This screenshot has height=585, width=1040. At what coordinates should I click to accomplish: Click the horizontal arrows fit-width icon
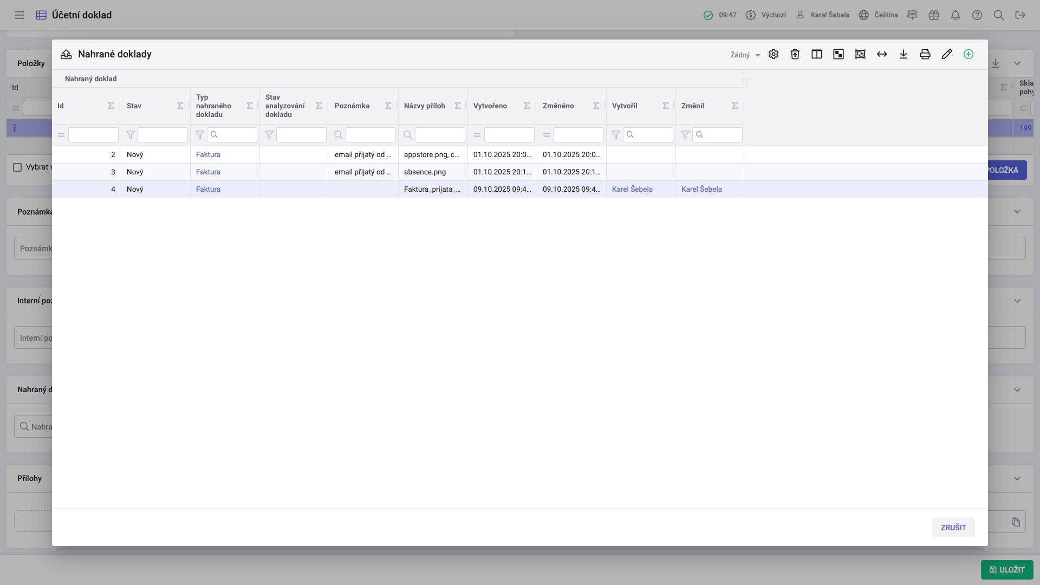[881, 54]
